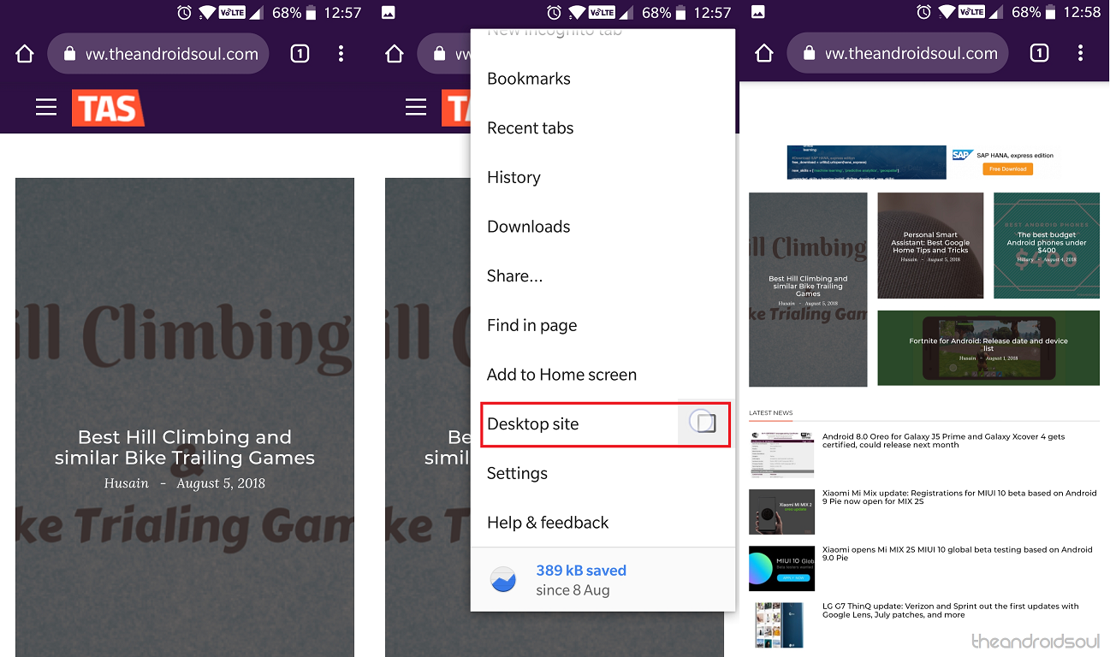Screen dimensions: 1110x657
Task: Click the SAP logo in the banner ad
Action: click(x=962, y=155)
